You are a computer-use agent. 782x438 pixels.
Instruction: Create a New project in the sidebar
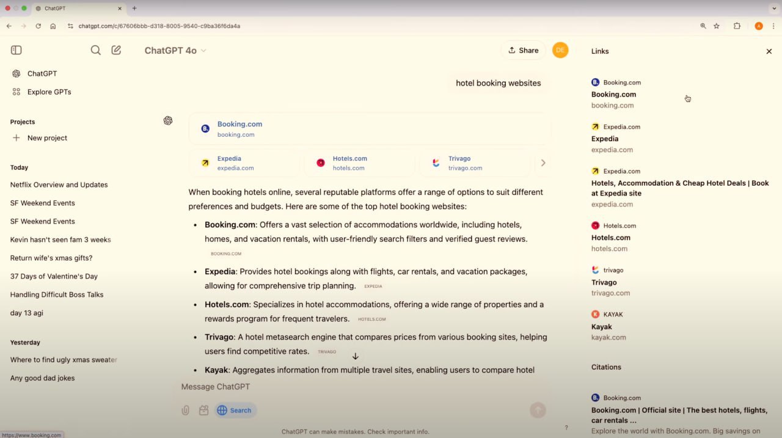click(47, 138)
